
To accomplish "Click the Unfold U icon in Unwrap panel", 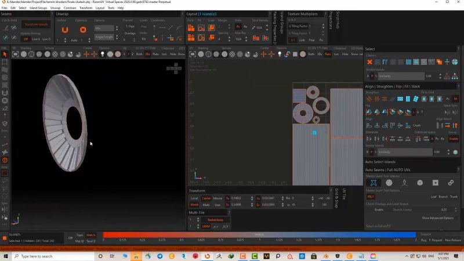I will (x=65, y=30).
